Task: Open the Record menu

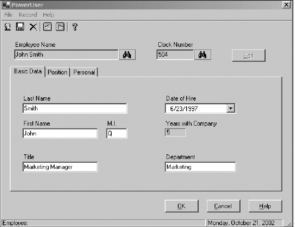Action: [x=28, y=15]
